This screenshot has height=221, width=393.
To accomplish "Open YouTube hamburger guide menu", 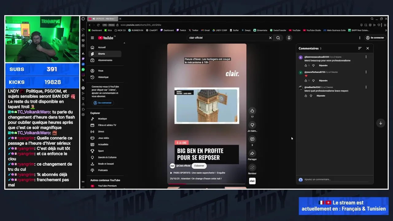I will click(92, 38).
